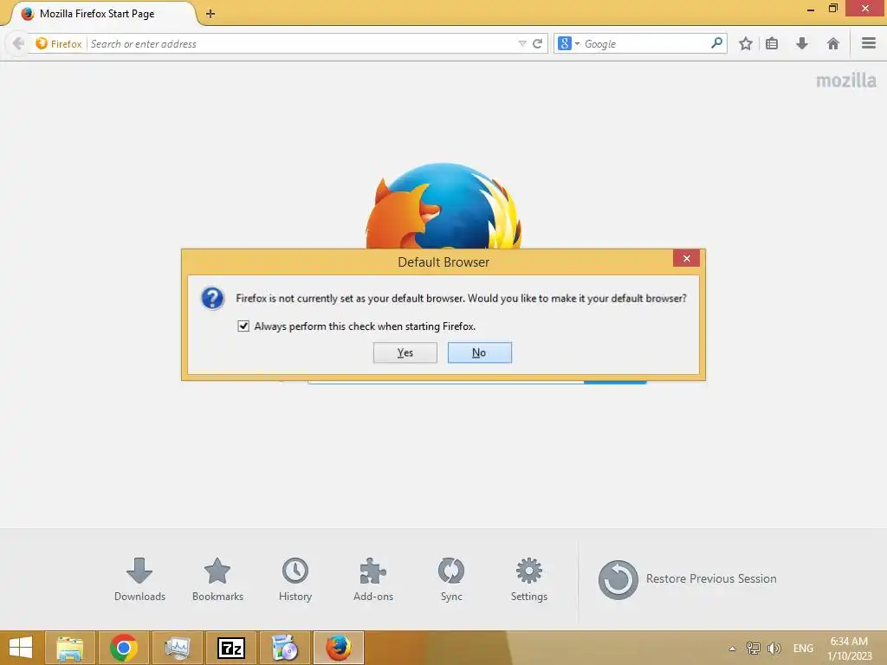Open the downloads arrow in toolbar
The width and height of the screenshot is (887, 665).
click(x=801, y=43)
